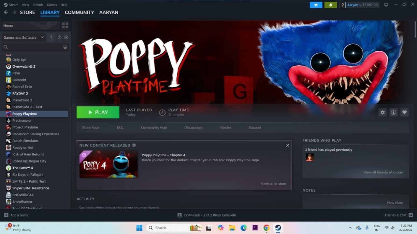Add Poppy Playtime to favorites heart
Image resolution: width=417 pixels, height=234 pixels.
(404, 112)
